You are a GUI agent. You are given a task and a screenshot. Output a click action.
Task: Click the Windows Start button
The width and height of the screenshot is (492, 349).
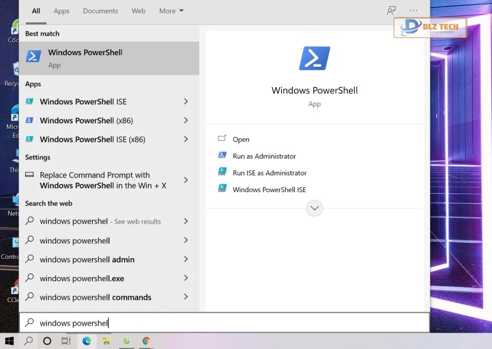coord(9,341)
